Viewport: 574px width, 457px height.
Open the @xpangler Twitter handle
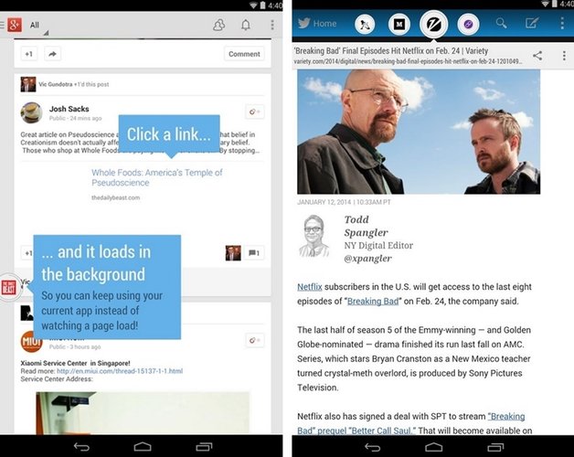click(367, 259)
